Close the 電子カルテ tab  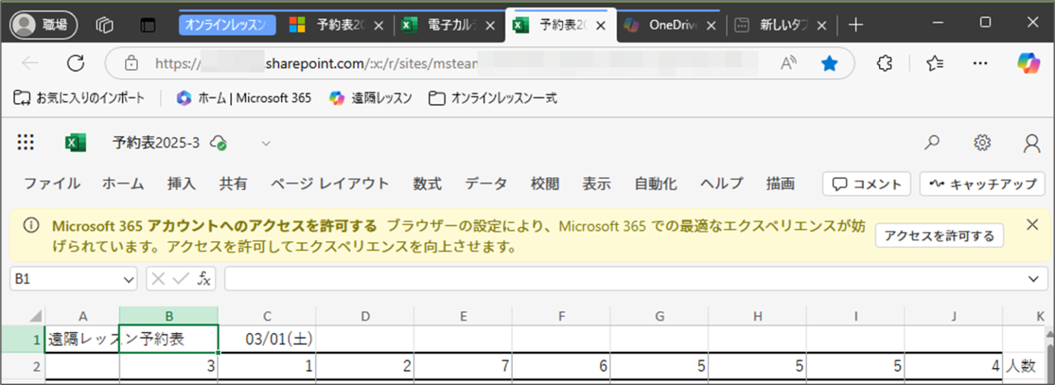click(490, 25)
